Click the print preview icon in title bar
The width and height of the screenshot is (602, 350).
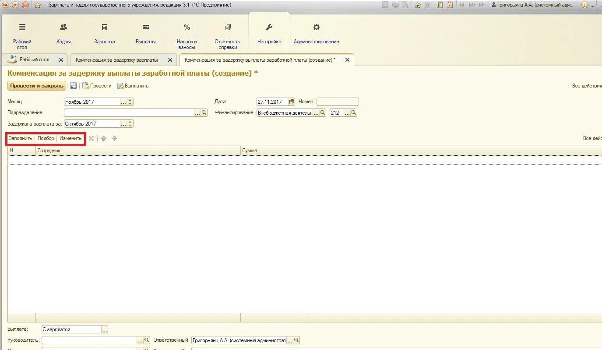click(405, 5)
